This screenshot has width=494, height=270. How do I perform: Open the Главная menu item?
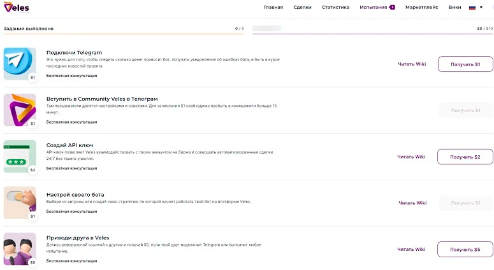pos(273,8)
